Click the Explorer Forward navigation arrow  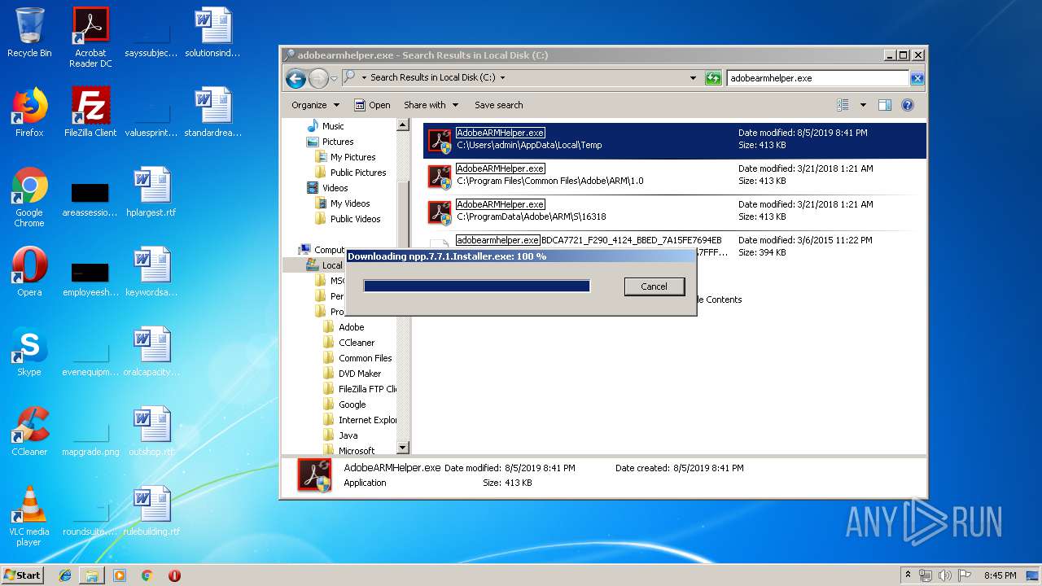click(318, 78)
